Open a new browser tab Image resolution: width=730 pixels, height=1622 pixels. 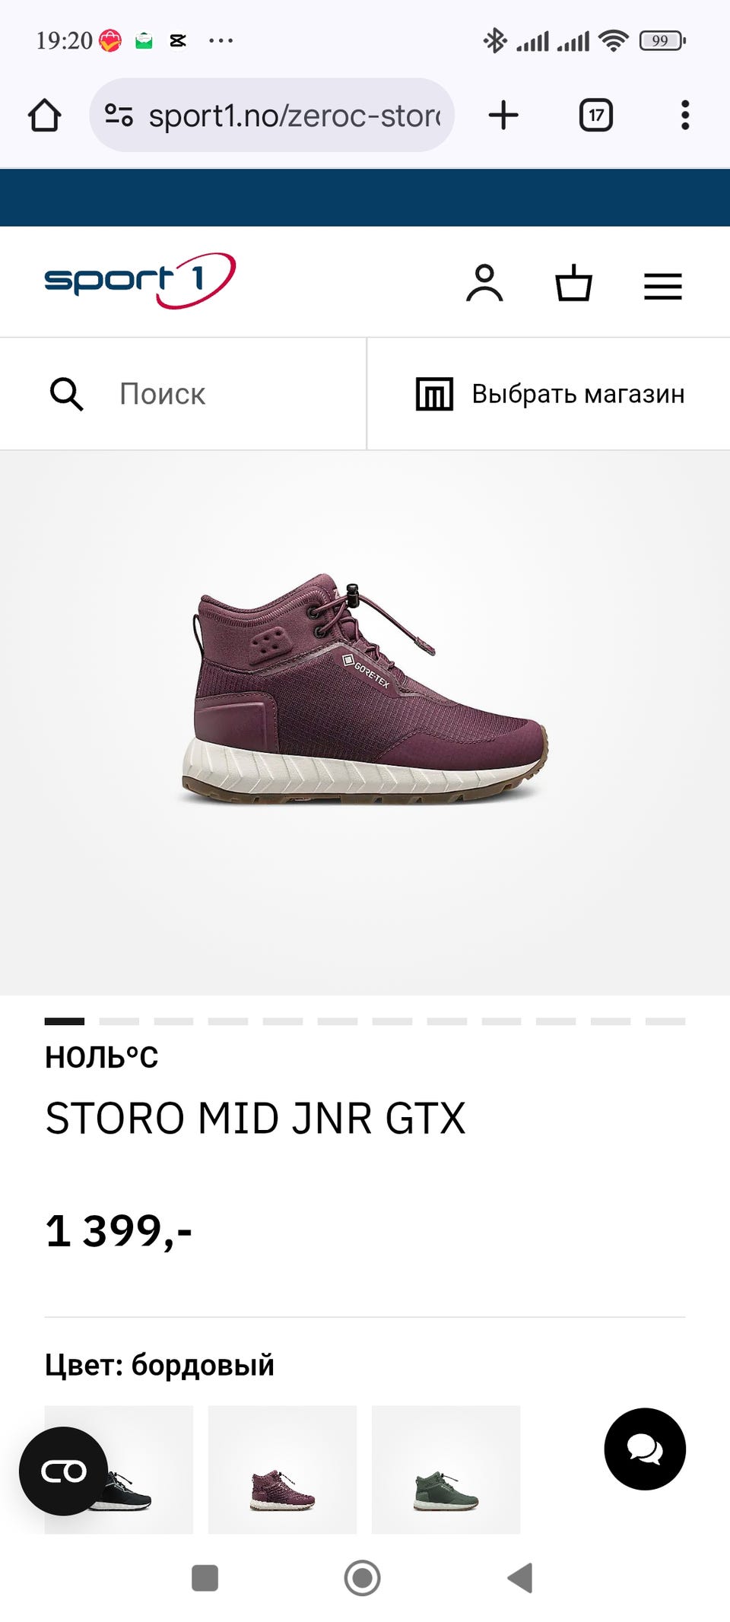[503, 116]
